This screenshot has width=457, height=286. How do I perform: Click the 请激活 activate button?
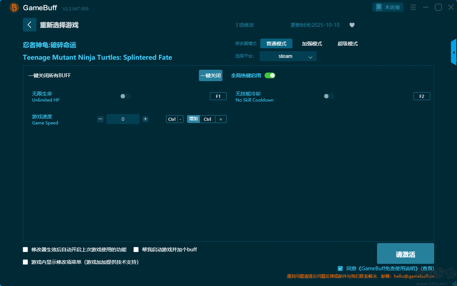pos(405,253)
